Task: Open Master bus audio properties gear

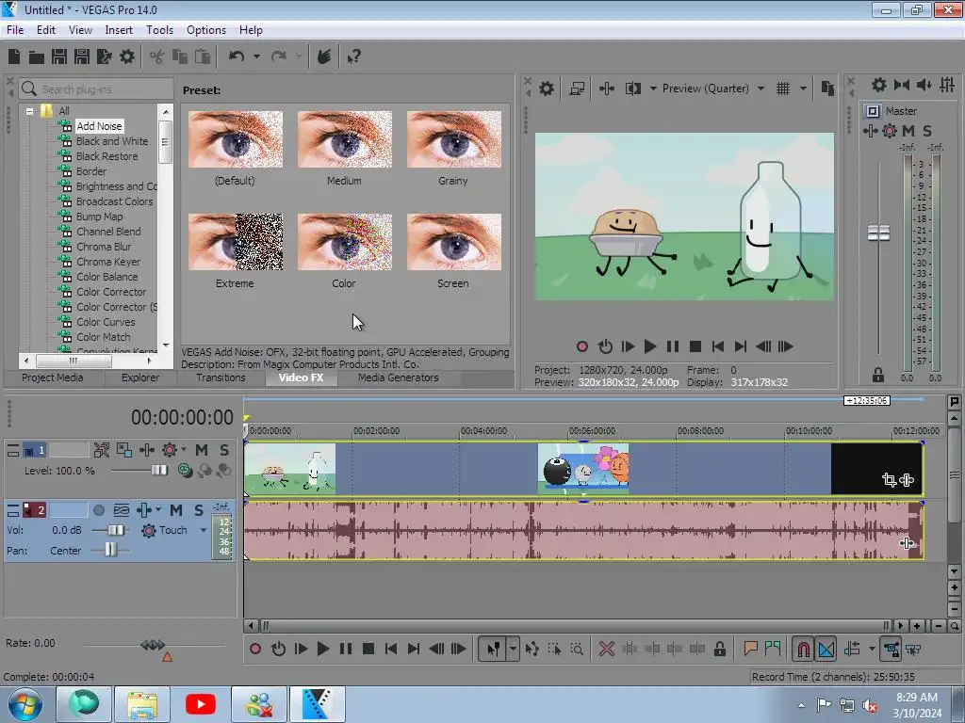Action: click(879, 85)
